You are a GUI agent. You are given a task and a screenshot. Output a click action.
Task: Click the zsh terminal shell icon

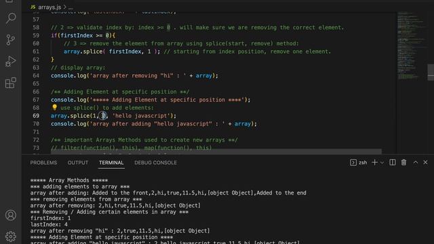click(x=353, y=163)
